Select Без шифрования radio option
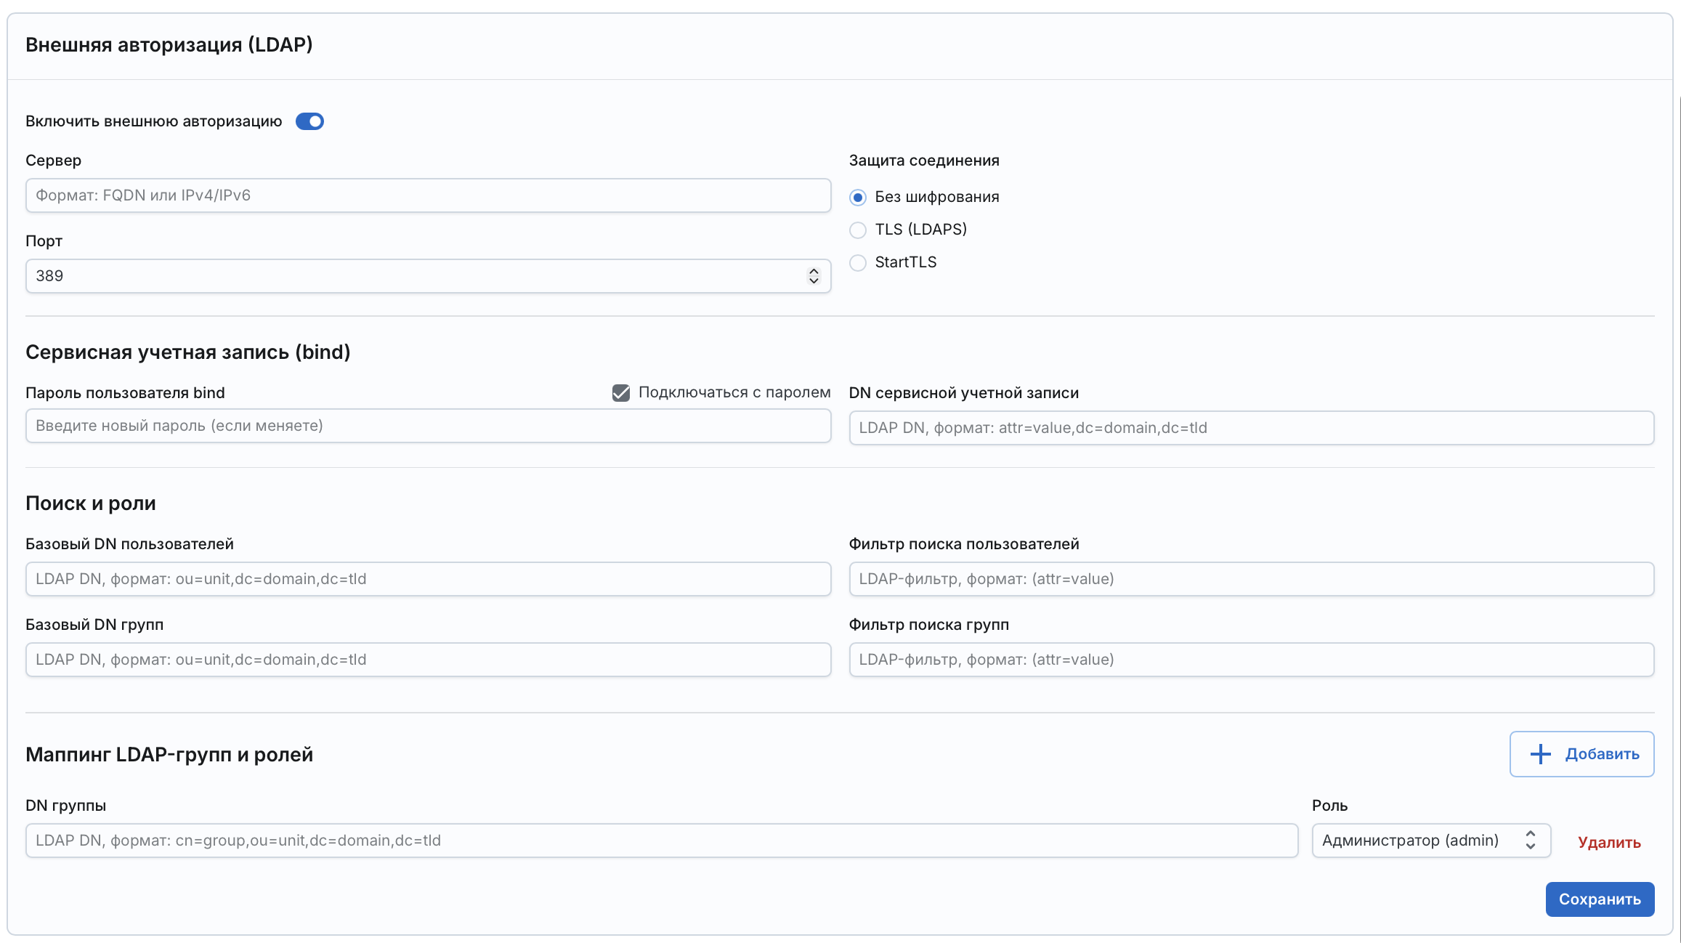Viewport: 1681px width, 943px height. pos(858,198)
